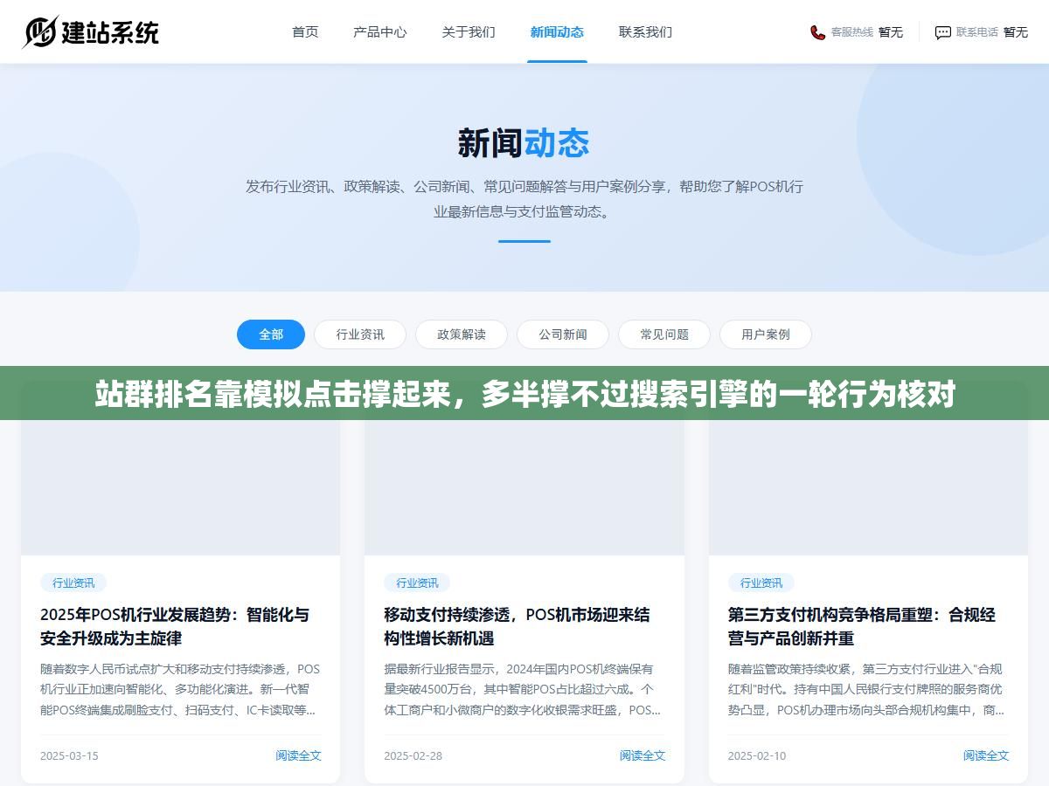
Task: Open 关于我们 page
Action: pos(469,32)
